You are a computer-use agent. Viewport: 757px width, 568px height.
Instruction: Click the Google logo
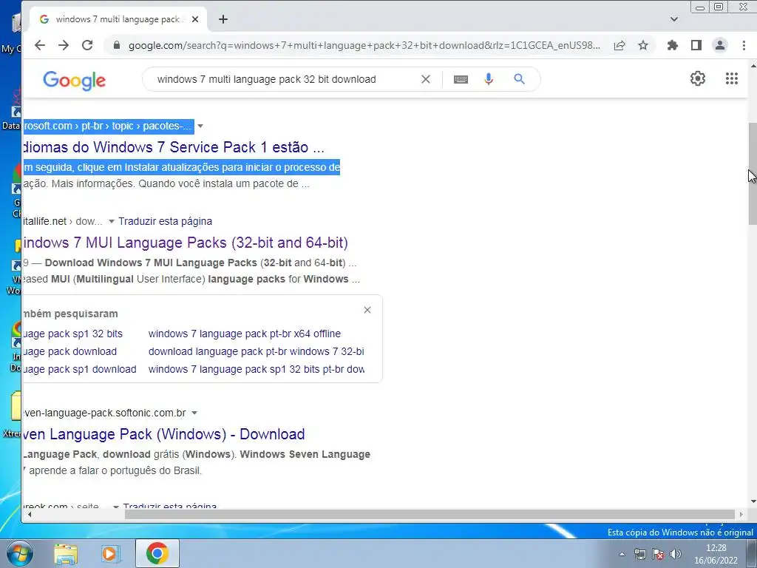75,80
